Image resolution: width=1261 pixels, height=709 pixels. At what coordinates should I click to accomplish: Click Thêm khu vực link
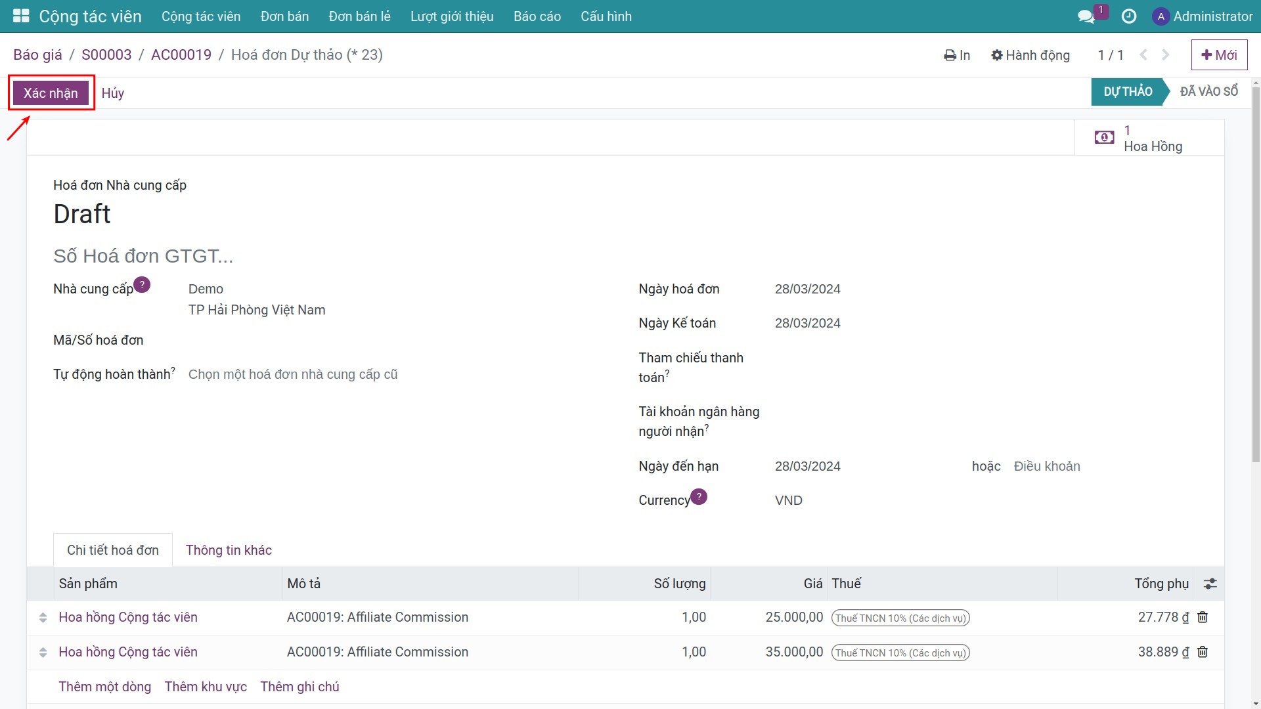pos(206,687)
